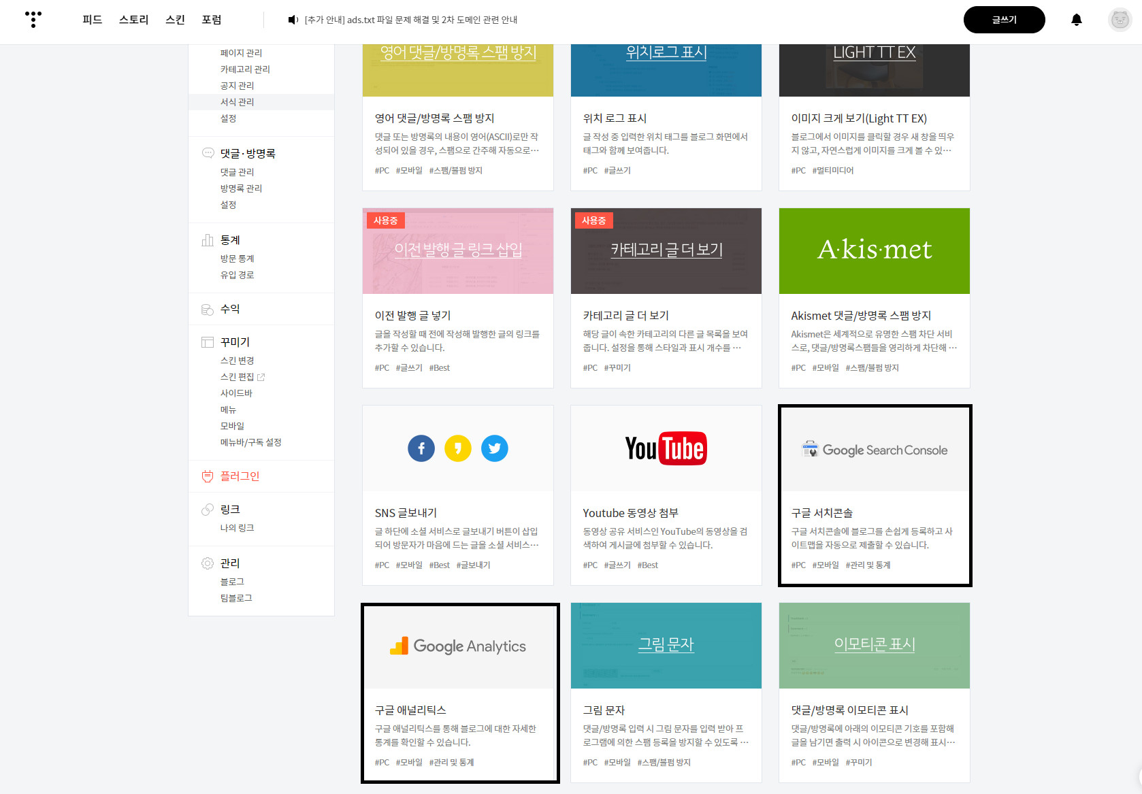Click the 플러그인 plug icon
Viewport: 1142px width, 794px height.
[208, 476]
